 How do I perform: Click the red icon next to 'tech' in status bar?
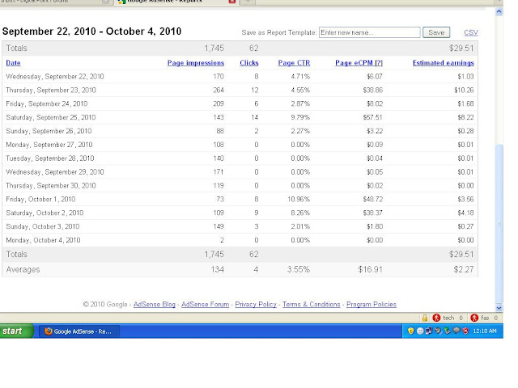click(x=436, y=318)
